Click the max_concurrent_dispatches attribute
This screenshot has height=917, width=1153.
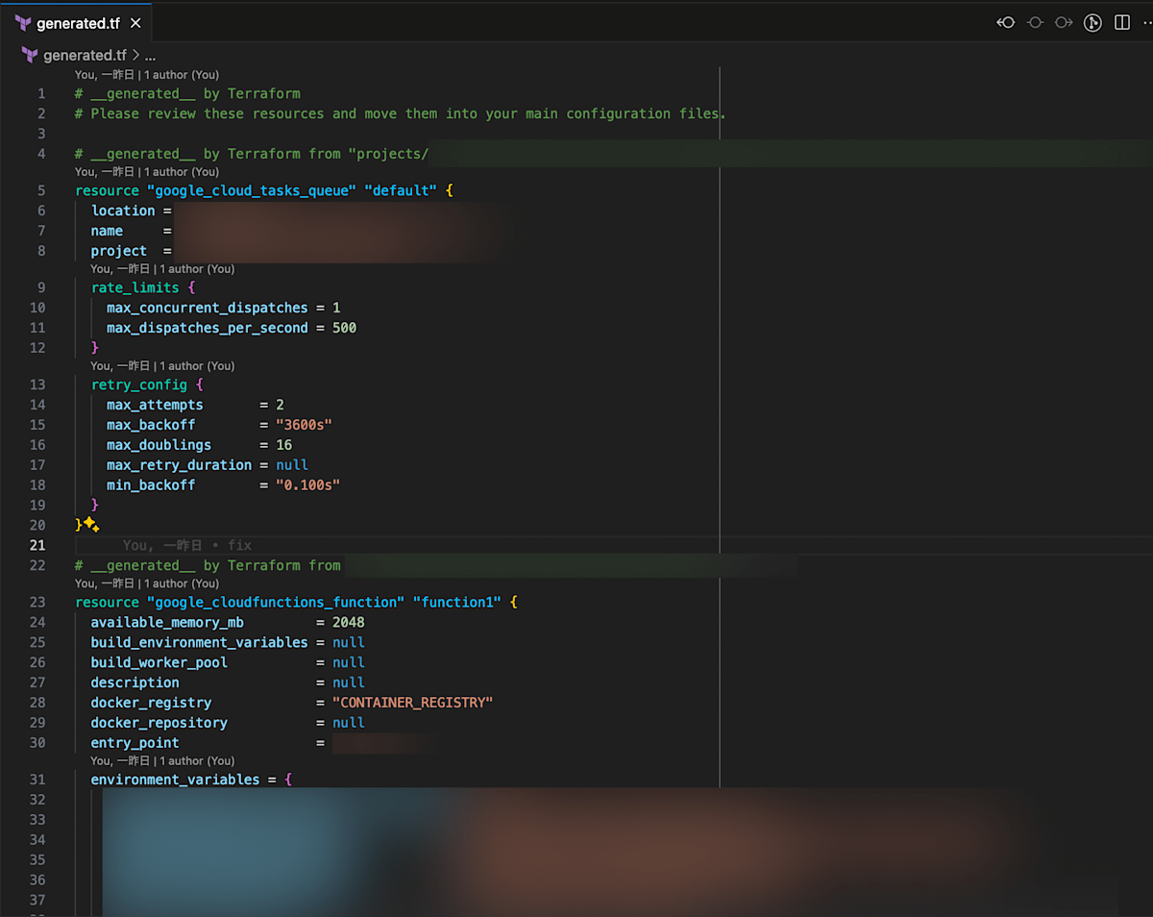click(x=208, y=308)
